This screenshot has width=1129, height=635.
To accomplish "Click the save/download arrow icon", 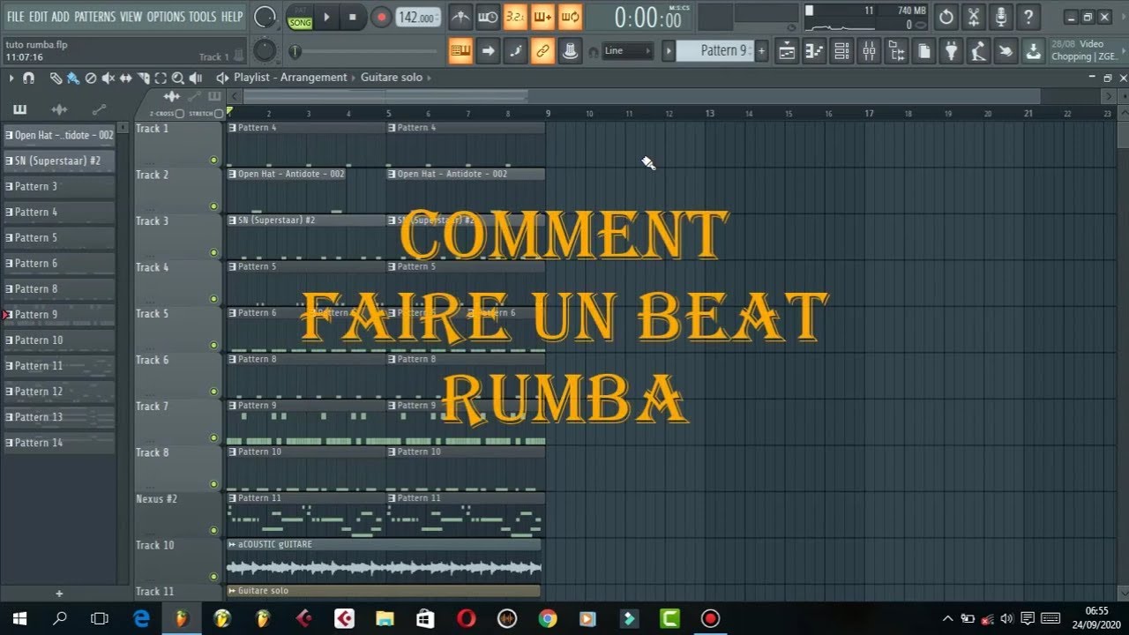I will pyautogui.click(x=1033, y=51).
